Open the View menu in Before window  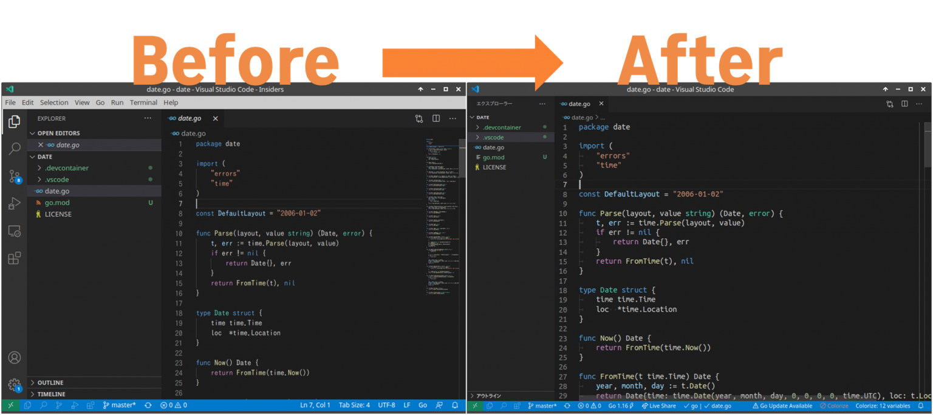tap(82, 103)
